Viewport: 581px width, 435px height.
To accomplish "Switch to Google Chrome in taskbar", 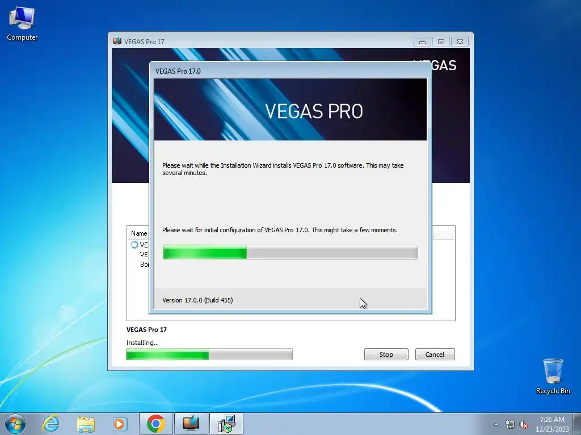I will pyautogui.click(x=155, y=424).
